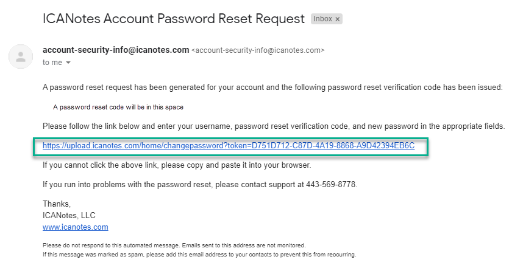This screenshot has width=523, height=268.
Task: Click the email subject heading
Action: (x=174, y=19)
